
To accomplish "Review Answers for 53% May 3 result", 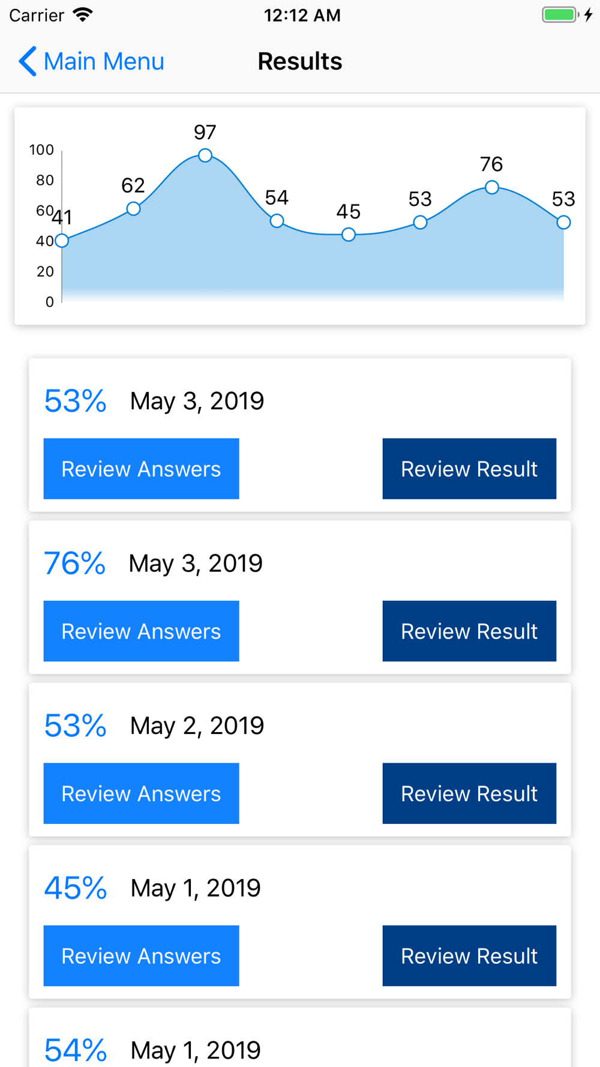I will pyautogui.click(x=141, y=469).
